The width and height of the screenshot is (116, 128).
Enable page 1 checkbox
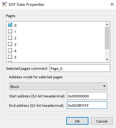(10, 31)
